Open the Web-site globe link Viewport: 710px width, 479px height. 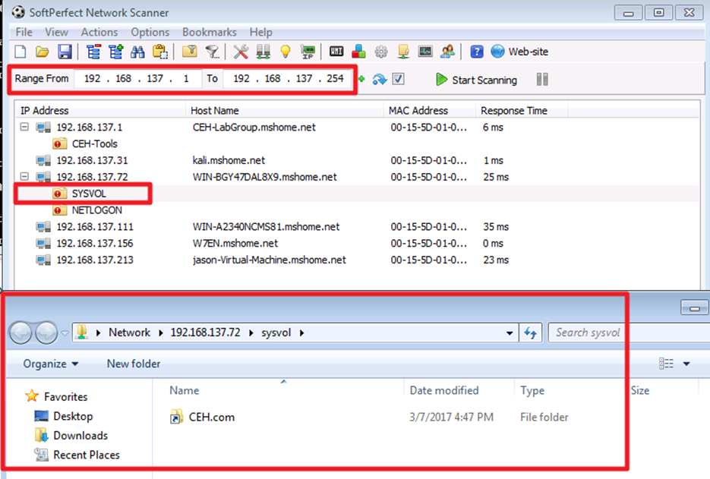pos(519,52)
